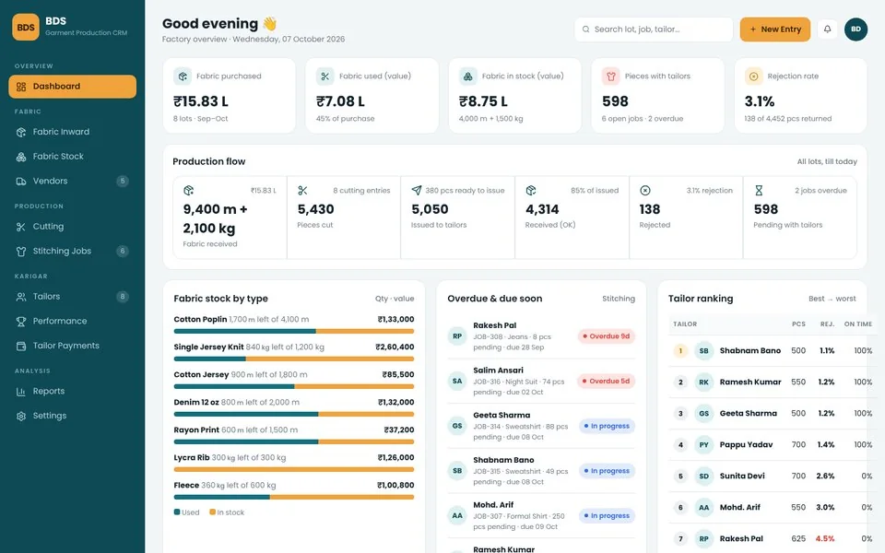
Task: Click the Performance trophy icon
Action: (x=21, y=321)
